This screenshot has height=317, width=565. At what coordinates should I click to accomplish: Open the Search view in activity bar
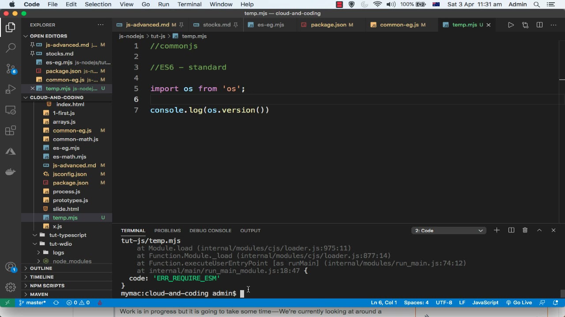11,48
